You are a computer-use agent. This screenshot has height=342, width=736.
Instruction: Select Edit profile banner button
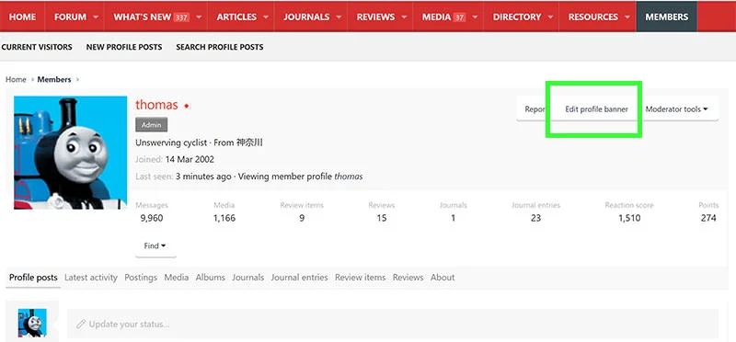pyautogui.click(x=596, y=108)
